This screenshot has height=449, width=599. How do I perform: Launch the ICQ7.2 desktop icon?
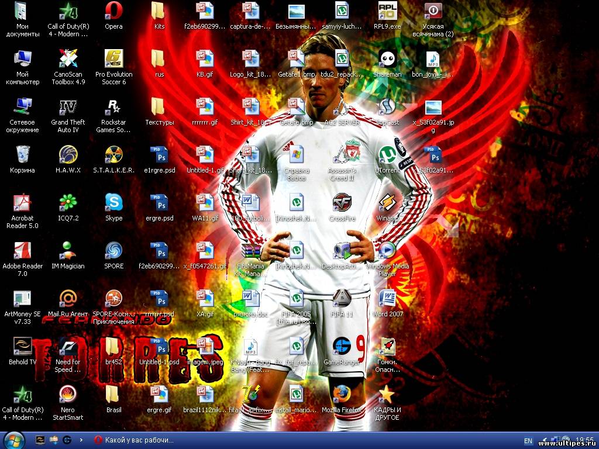(68, 203)
